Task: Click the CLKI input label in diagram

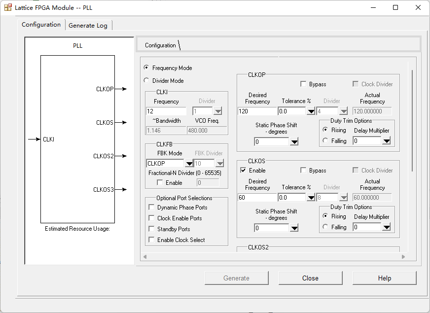Action: 48,139
